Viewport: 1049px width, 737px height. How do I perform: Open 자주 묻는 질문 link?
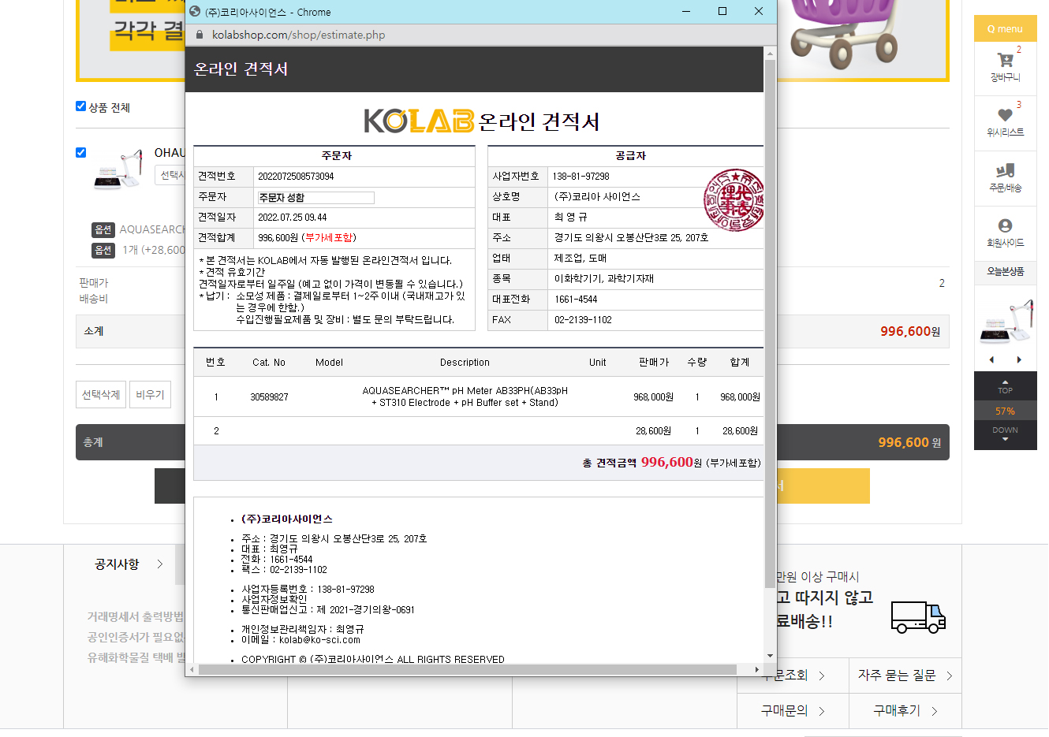(x=905, y=676)
